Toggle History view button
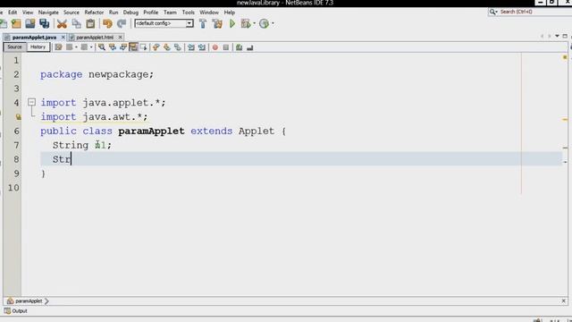The height and width of the screenshot is (322, 572). click(38, 47)
